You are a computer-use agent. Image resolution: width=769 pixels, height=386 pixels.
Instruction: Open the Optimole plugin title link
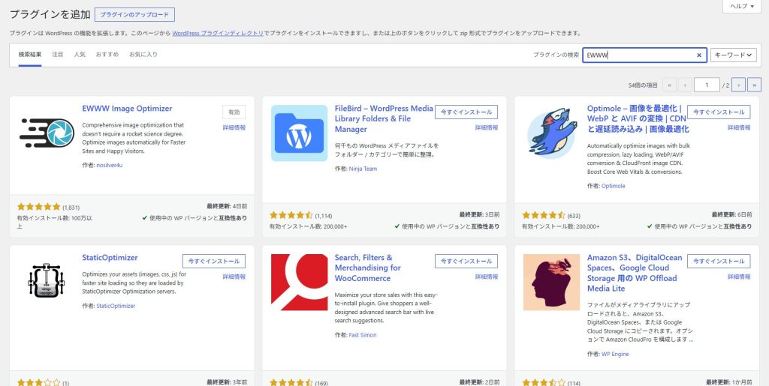(x=638, y=119)
